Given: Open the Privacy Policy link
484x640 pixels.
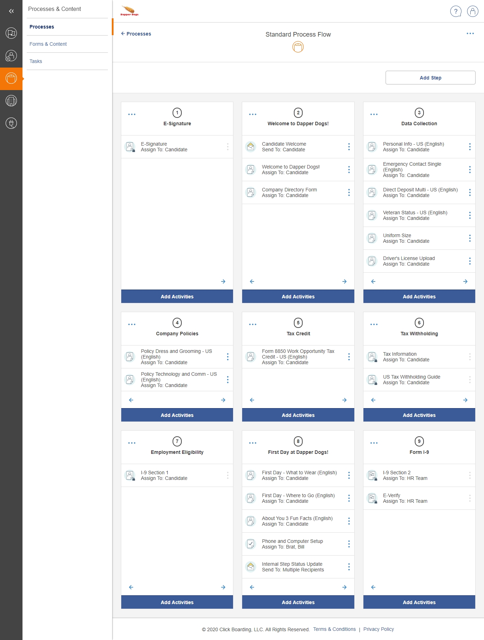Looking at the screenshot, I should coord(378,629).
